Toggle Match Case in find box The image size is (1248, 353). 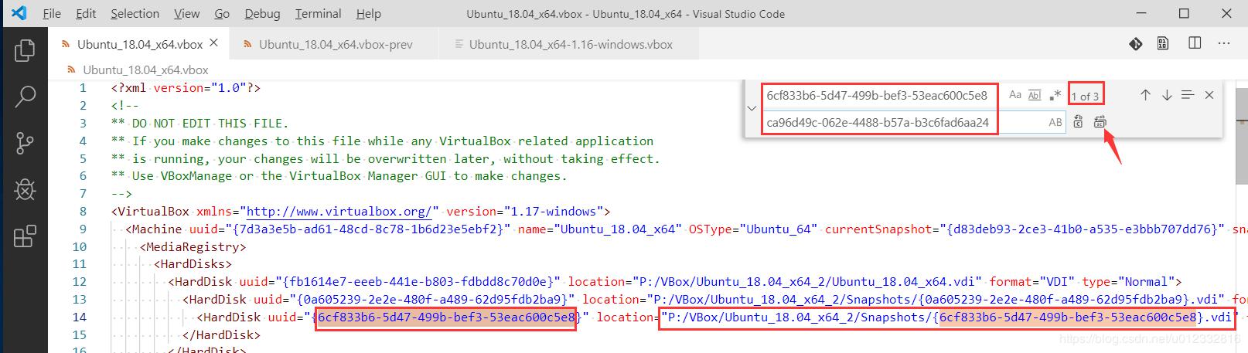1014,95
